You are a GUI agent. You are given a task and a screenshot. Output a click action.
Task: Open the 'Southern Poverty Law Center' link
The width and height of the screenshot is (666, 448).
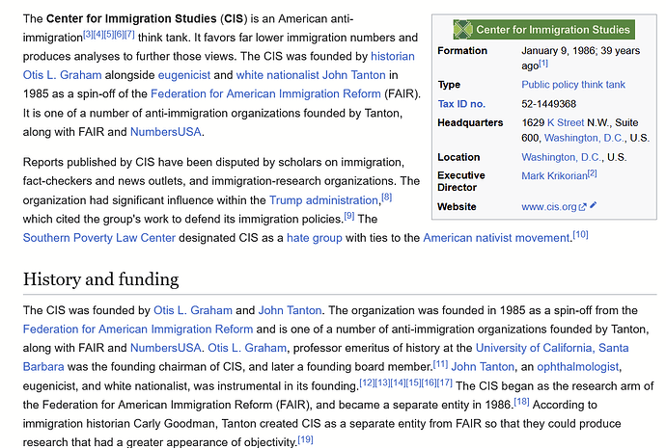click(99, 238)
